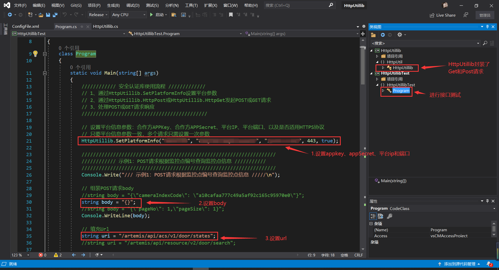Open the Git(G) menu
Viewport: 499px width, 270px height.
76,5
